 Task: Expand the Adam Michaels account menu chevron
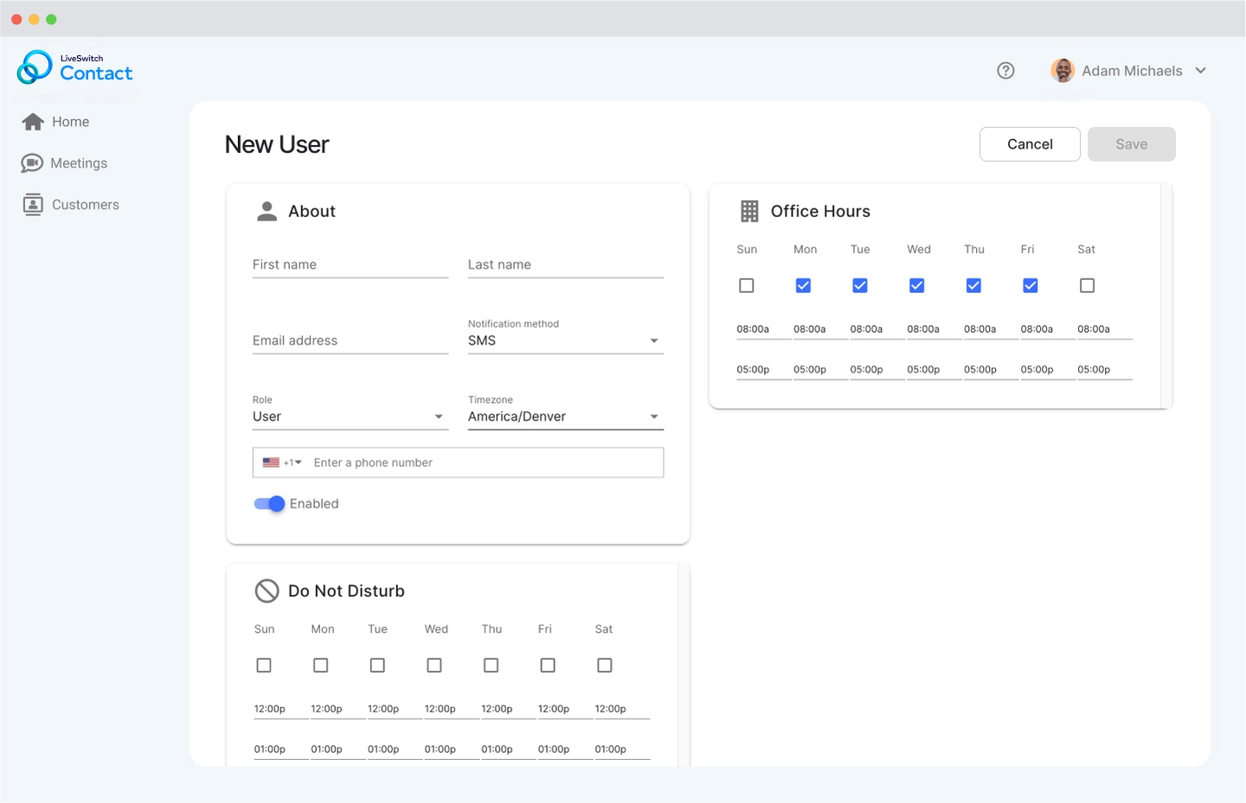(x=1200, y=71)
